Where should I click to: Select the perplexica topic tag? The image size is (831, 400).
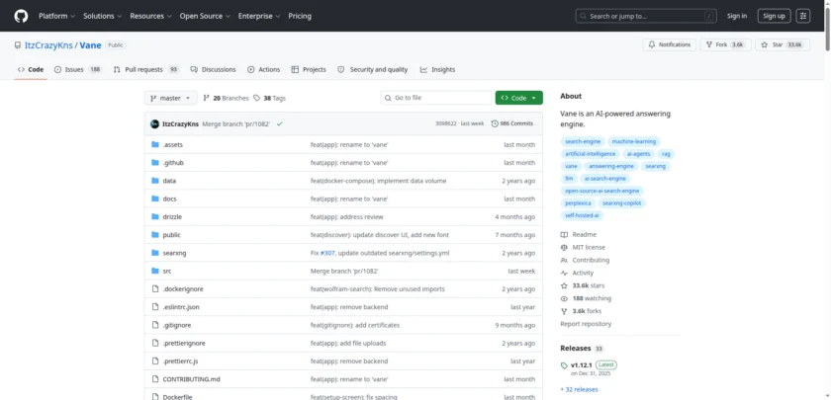[x=577, y=202]
